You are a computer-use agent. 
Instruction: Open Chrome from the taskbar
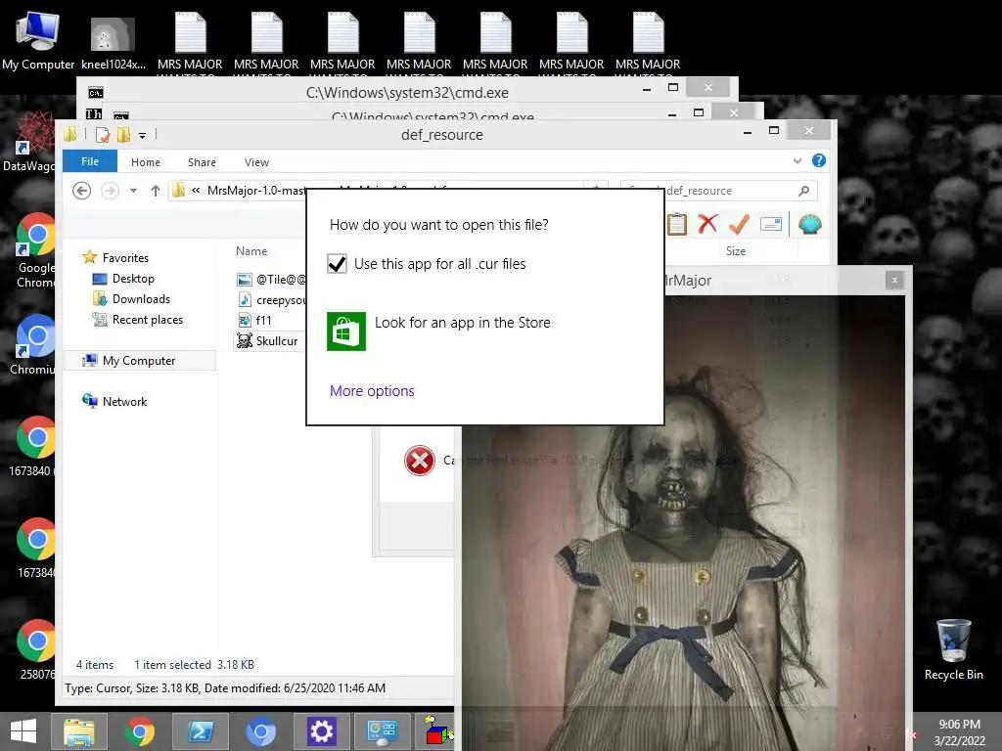[x=139, y=731]
